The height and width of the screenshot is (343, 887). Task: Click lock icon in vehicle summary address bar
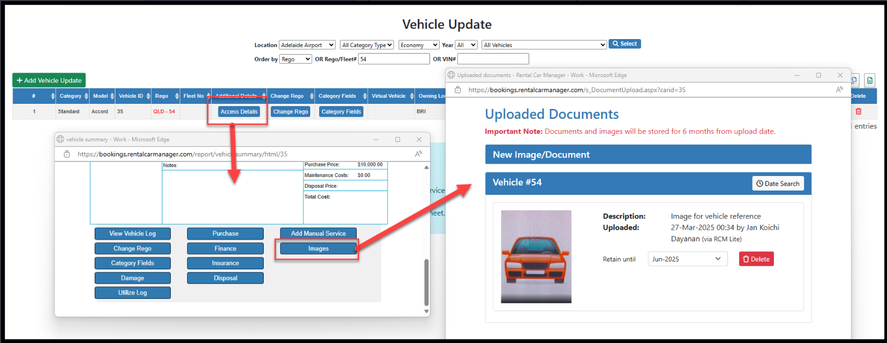pos(67,154)
